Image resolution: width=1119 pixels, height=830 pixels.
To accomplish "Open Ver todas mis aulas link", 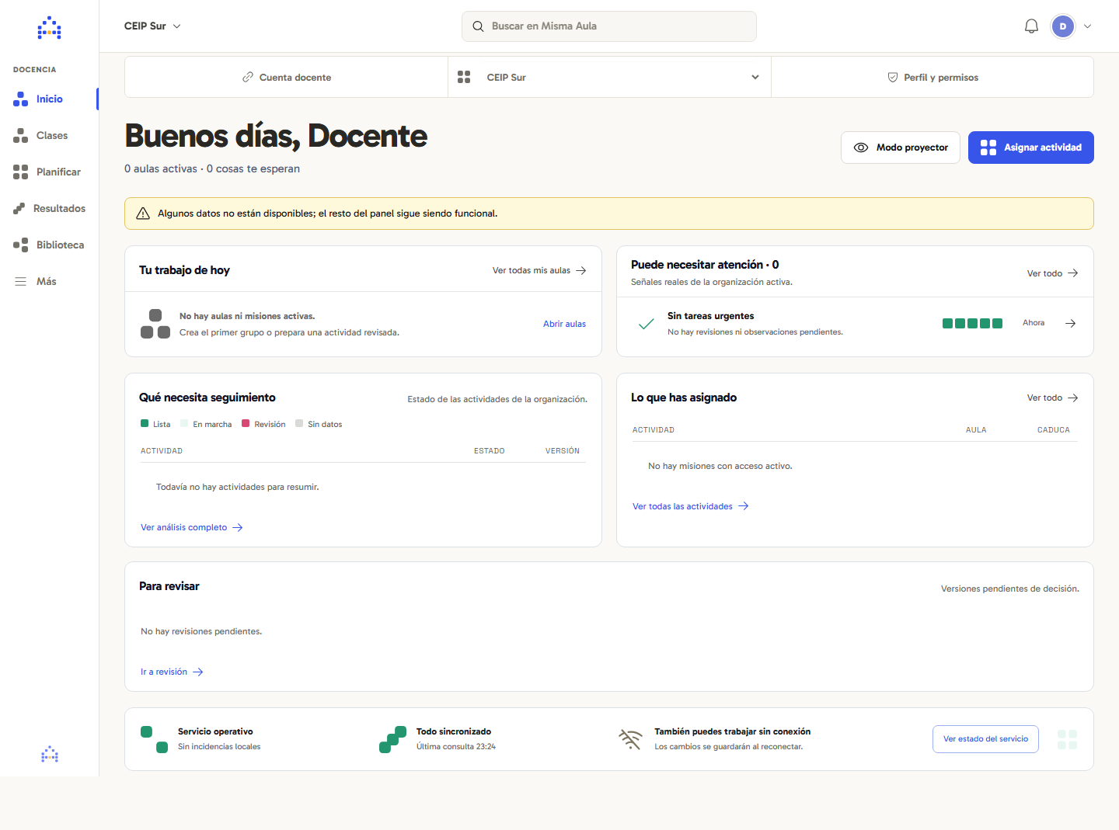I will 539,270.
